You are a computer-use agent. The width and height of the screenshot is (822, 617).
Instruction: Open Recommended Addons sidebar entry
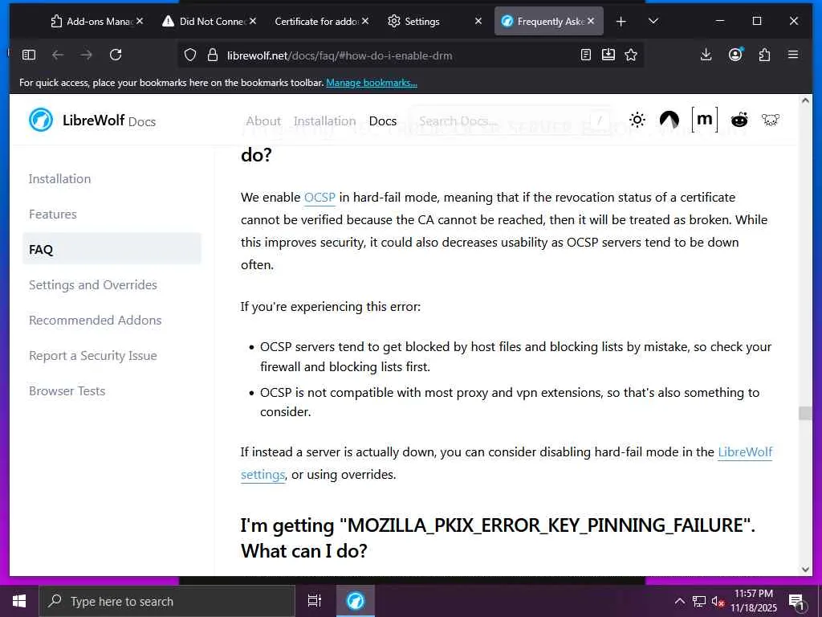point(95,320)
